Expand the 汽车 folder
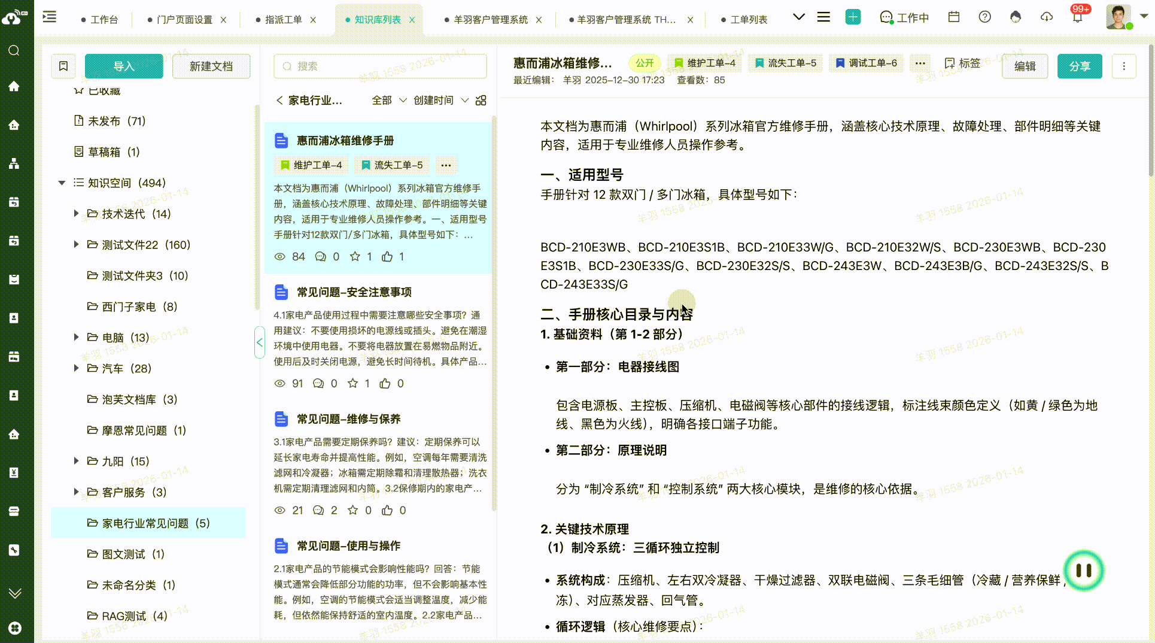1155x643 pixels. (76, 368)
